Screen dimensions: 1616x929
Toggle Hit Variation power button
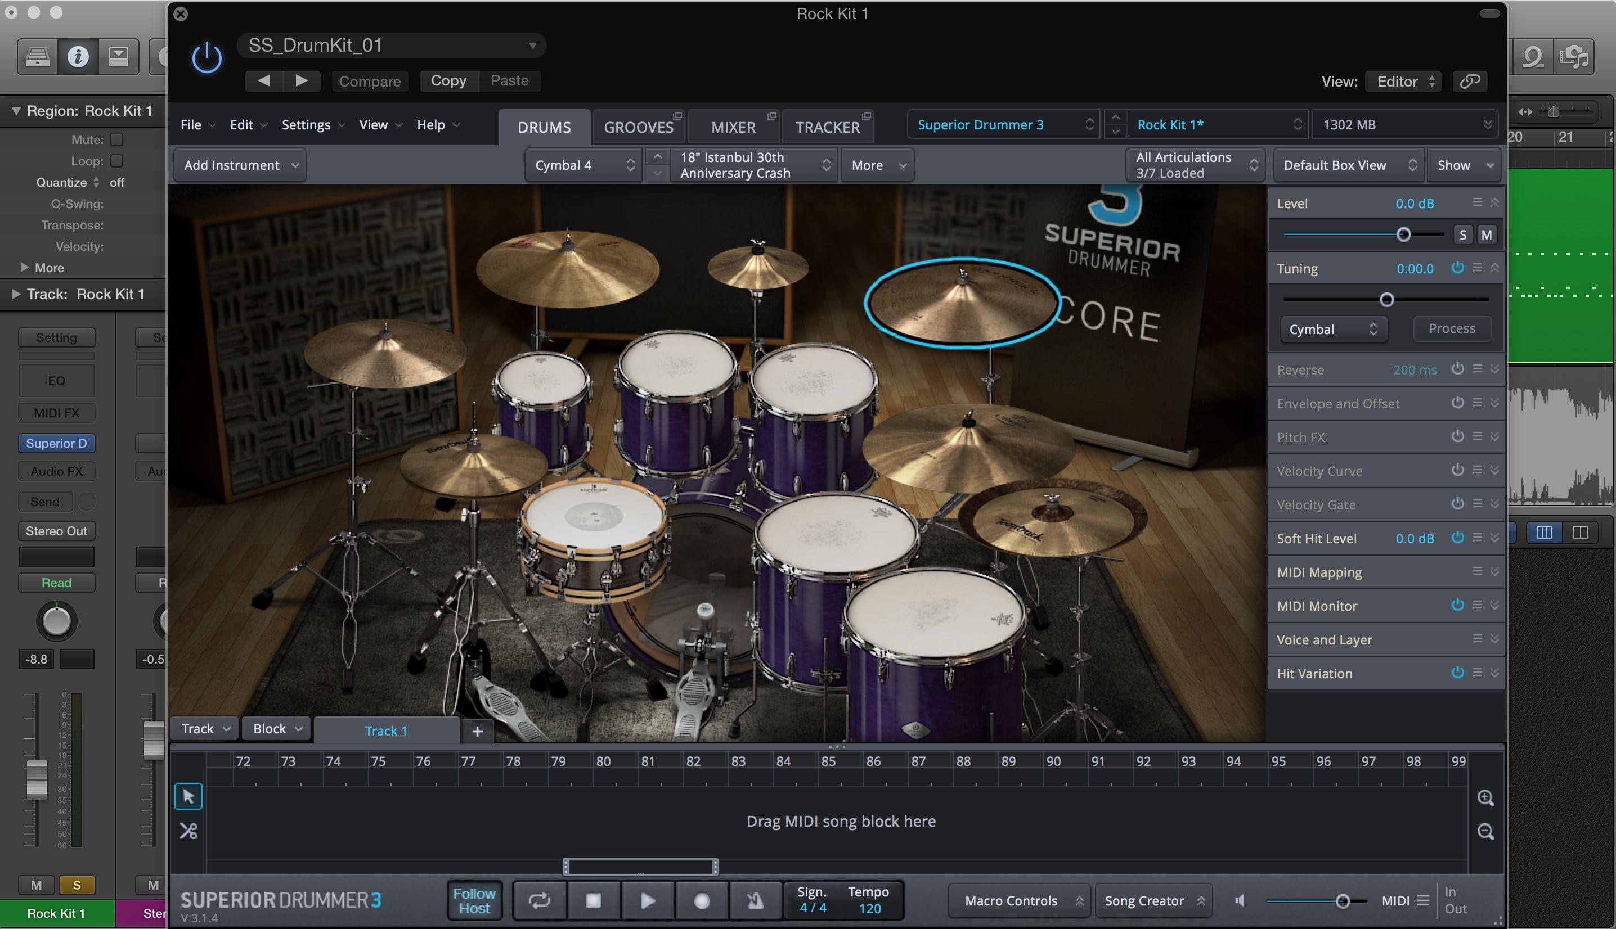[x=1457, y=672]
